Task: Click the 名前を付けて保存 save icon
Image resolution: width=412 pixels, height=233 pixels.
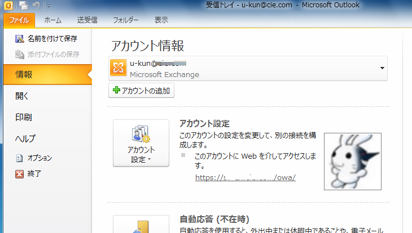Action: 19,39
